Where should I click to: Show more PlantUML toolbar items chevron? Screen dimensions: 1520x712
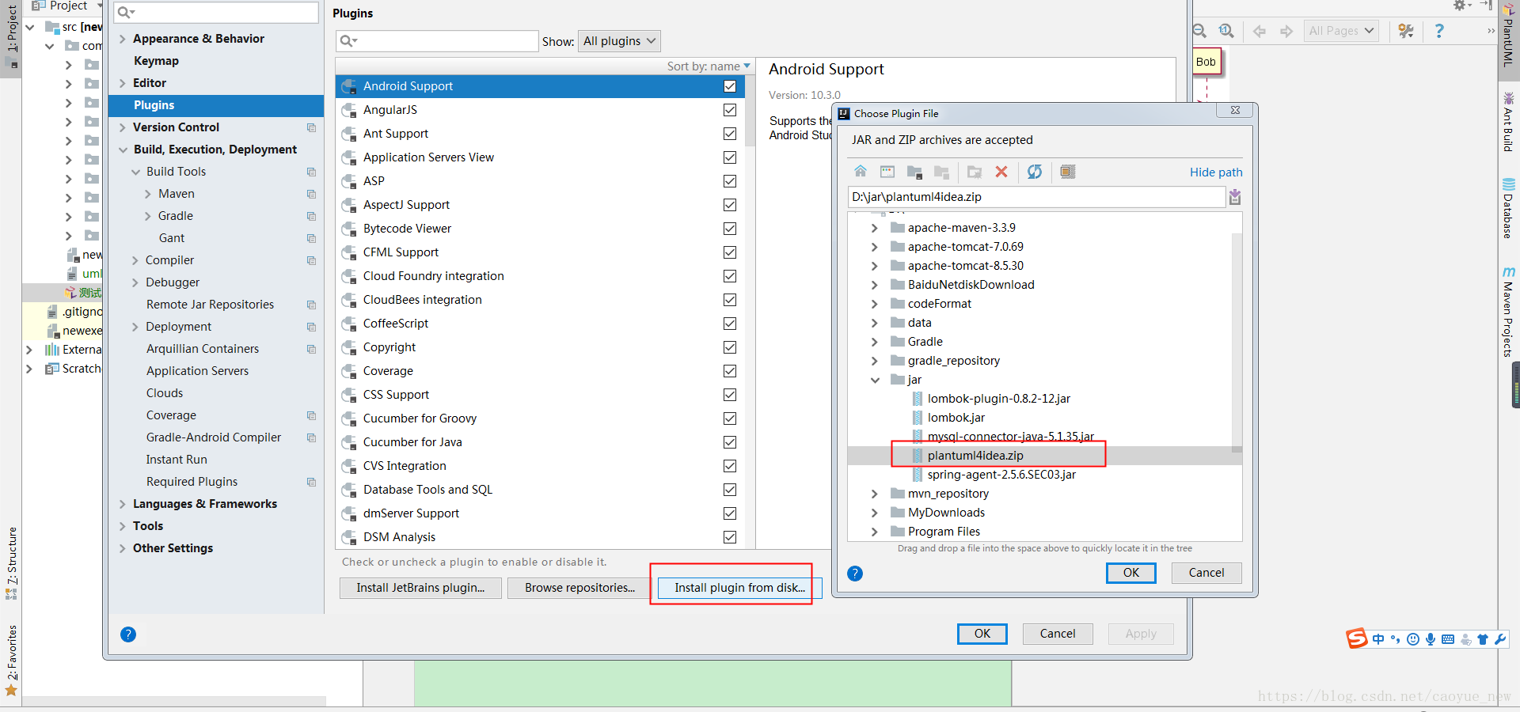[x=1491, y=31]
